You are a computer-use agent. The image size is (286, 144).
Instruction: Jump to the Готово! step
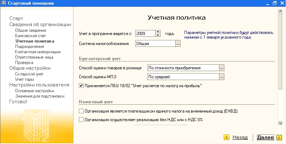(18, 102)
